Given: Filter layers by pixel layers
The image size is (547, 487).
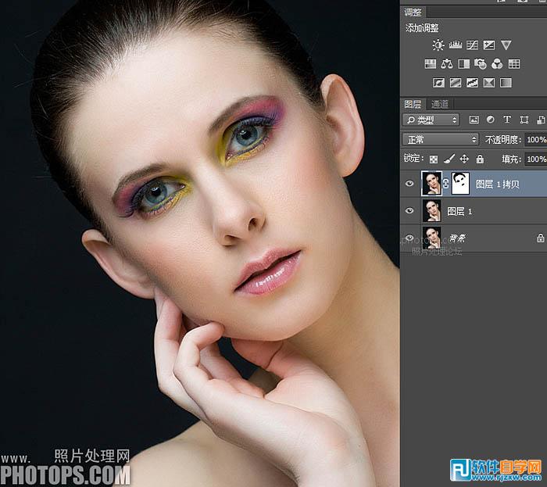Looking at the screenshot, I should coord(474,120).
